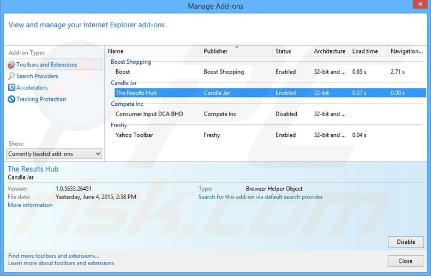This screenshot has height=276, width=431.
Task: Open the Currently loaded add-ons dropdown
Action: pyautogui.click(x=54, y=154)
